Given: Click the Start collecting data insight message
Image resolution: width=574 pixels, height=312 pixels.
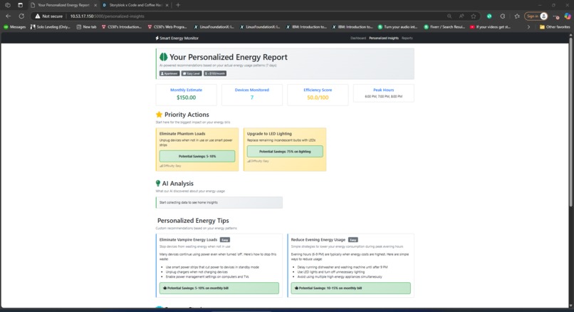Looking at the screenshot, I should 219,202.
